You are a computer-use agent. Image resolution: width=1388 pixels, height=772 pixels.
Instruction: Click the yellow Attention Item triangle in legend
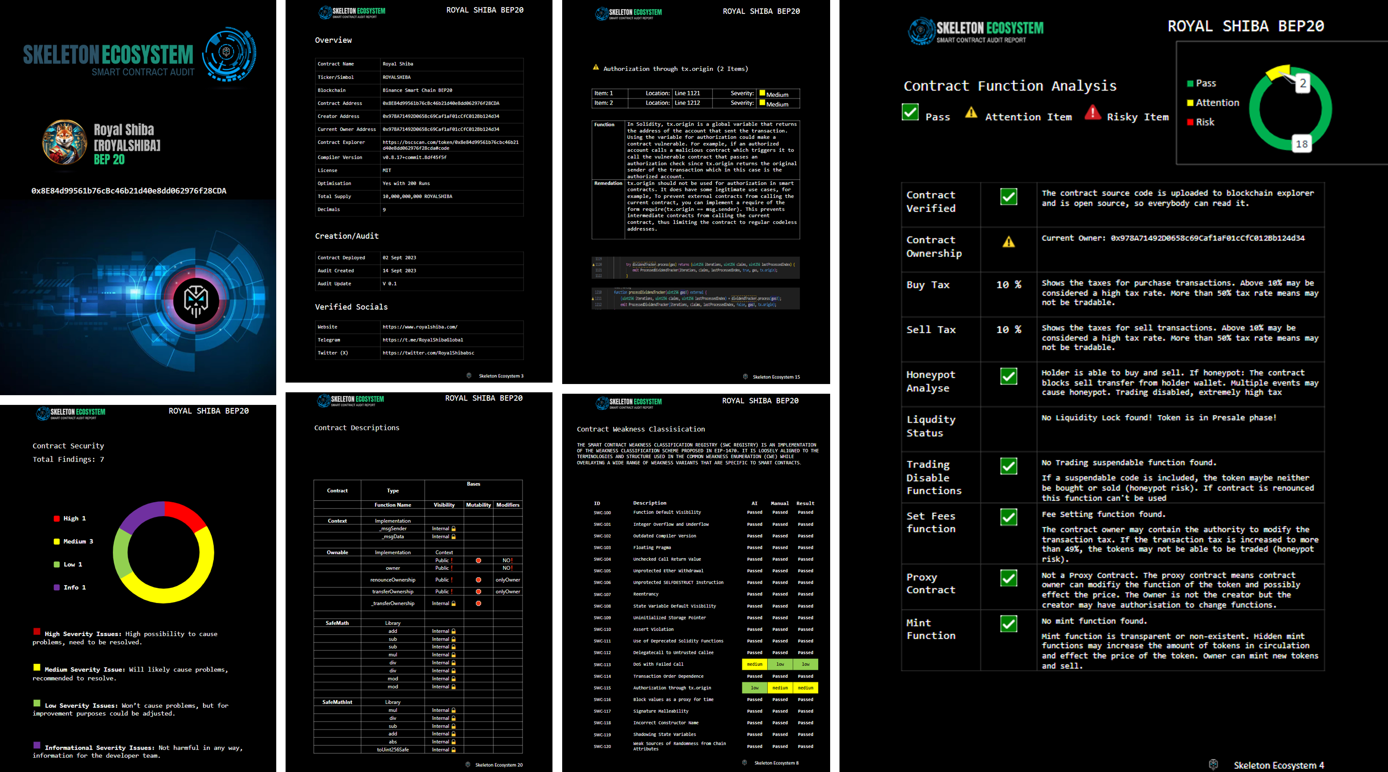click(x=971, y=113)
